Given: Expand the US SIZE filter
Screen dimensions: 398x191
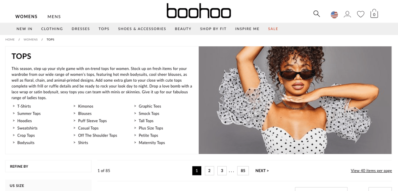Looking at the screenshot, I should click(x=48, y=186).
